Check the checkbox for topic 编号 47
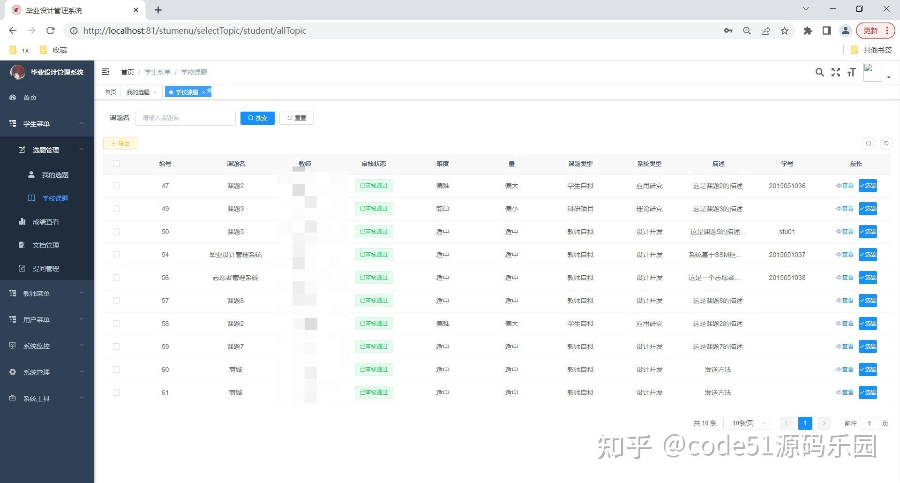 pyautogui.click(x=116, y=186)
